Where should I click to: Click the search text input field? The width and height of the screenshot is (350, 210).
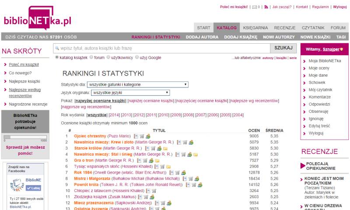[161, 48]
